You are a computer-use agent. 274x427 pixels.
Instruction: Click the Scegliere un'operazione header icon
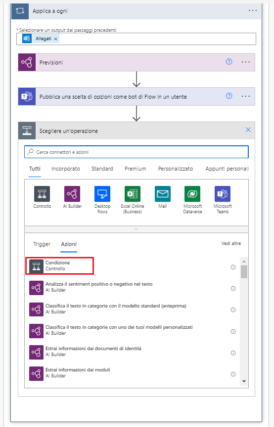click(x=27, y=131)
